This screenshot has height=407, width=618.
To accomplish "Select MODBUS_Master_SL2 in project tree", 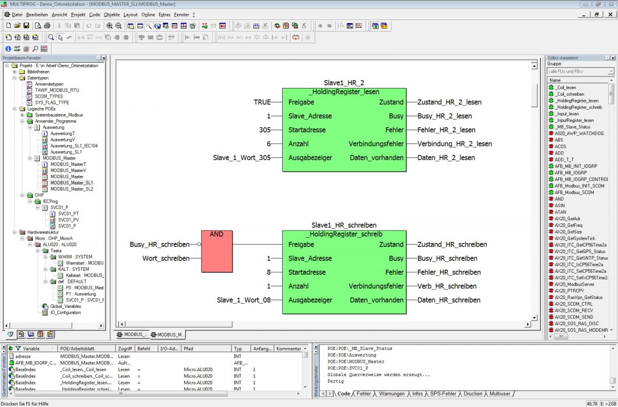I will [72, 189].
